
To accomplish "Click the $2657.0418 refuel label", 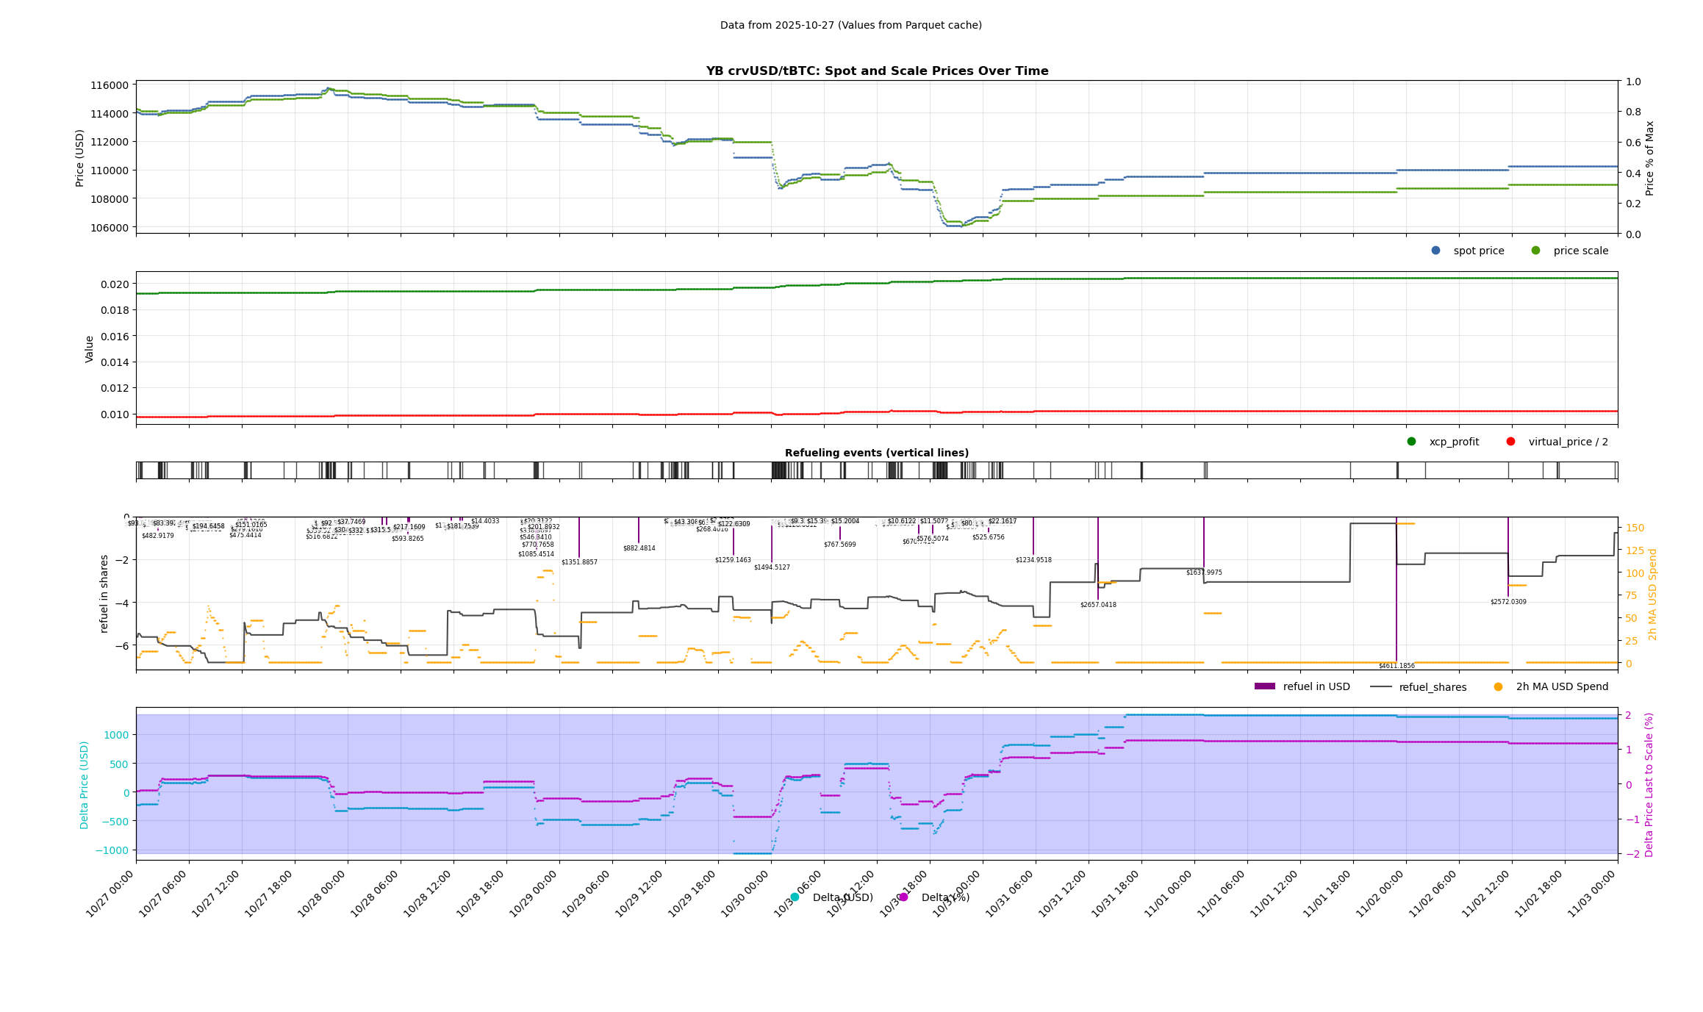I will (x=1098, y=605).
